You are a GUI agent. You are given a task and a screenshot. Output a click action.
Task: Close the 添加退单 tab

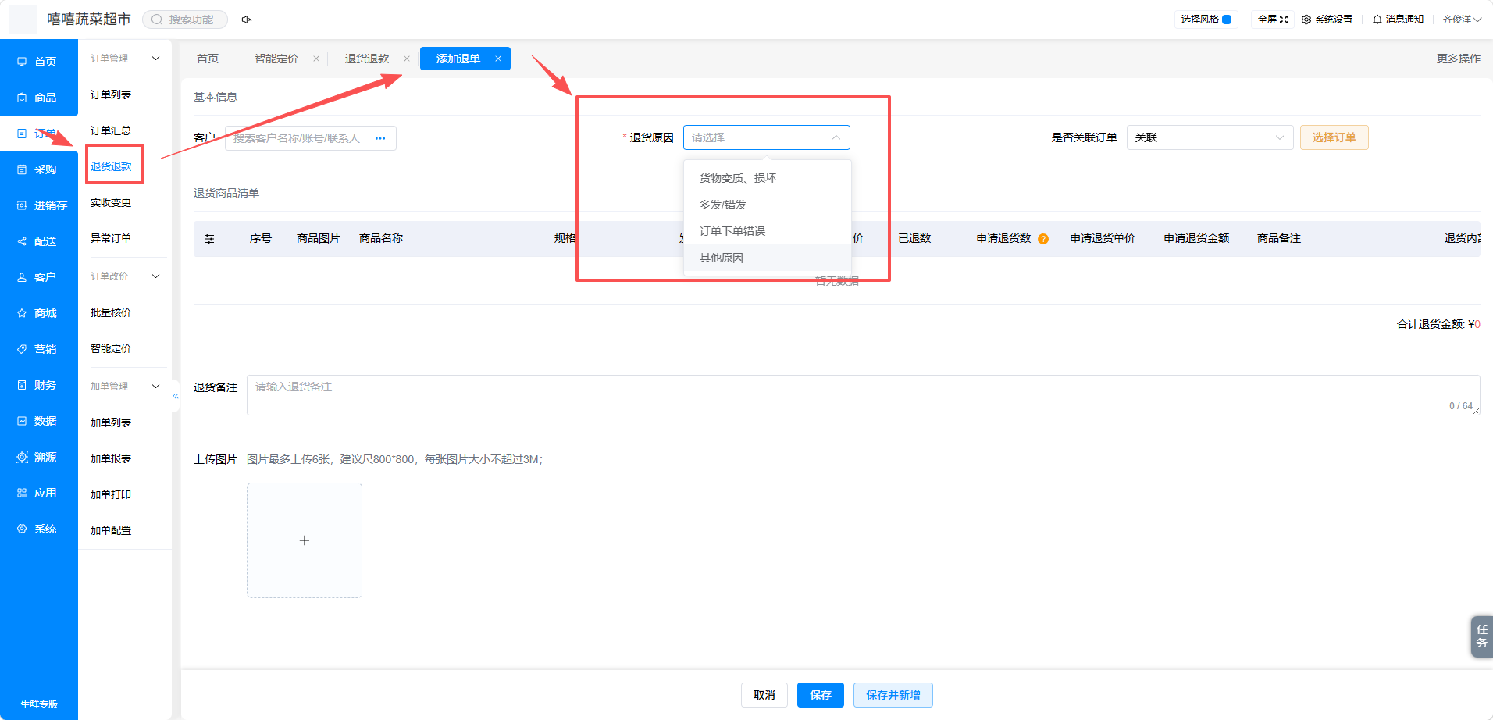click(498, 59)
